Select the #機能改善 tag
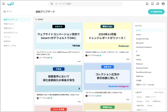This screenshot has width=168, height=112. pyautogui.click(x=140, y=106)
